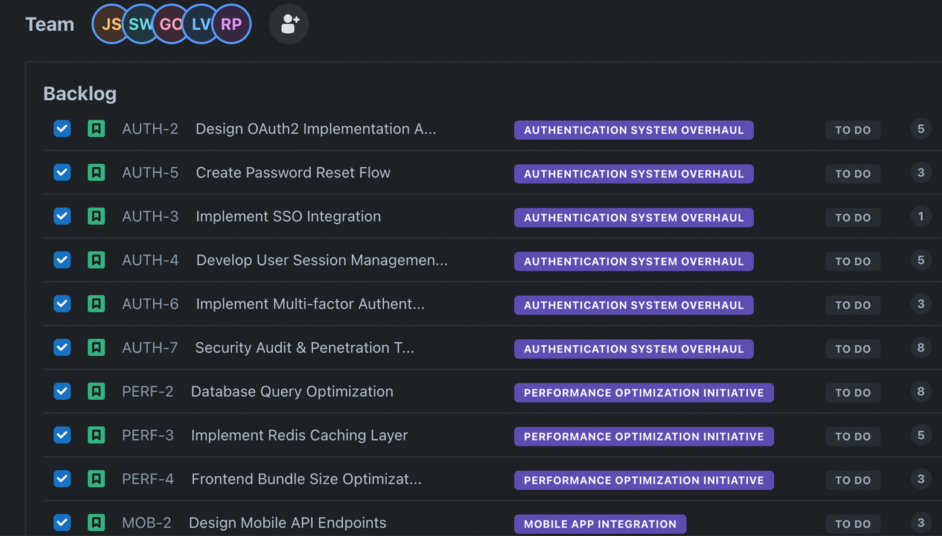Open the TO DO status dropdown for AUTH-3
Screen dimensions: 942x536
click(x=853, y=217)
